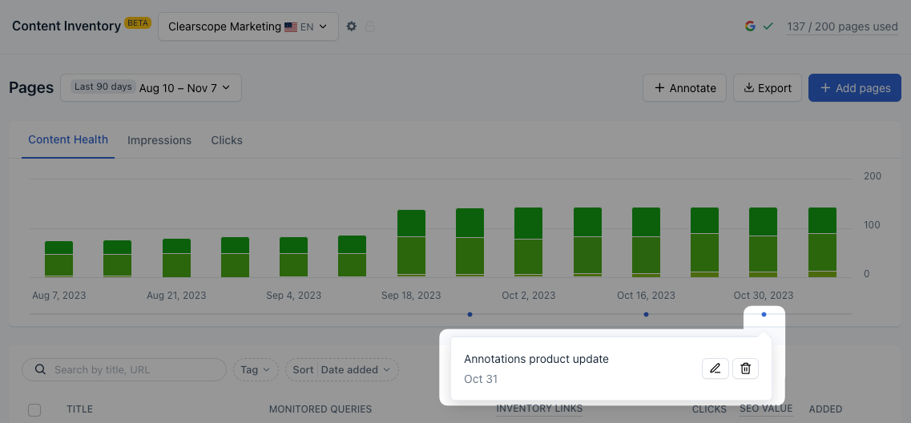The height and width of the screenshot is (423, 911).
Task: Click annotation marker under Oct 30 bar
Action: [764, 314]
